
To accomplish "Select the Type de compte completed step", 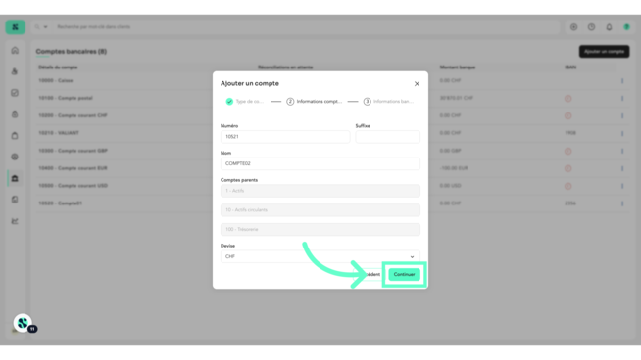I will pyautogui.click(x=244, y=101).
